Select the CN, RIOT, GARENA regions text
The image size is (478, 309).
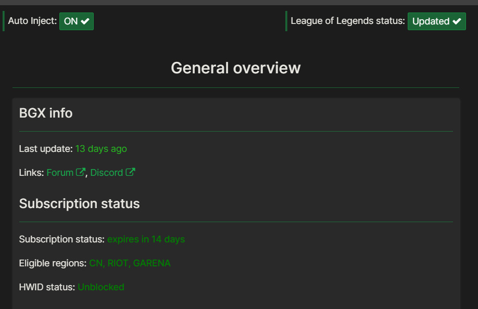(x=130, y=263)
